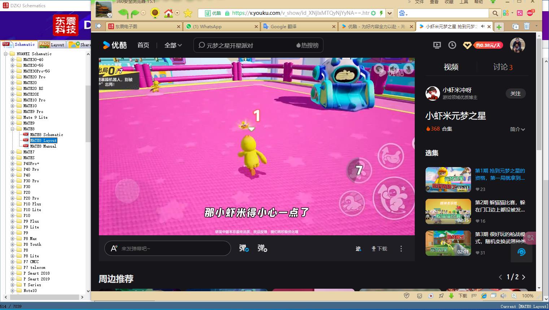Open more options three-dot menu under video
549x310 pixels.
[401, 248]
